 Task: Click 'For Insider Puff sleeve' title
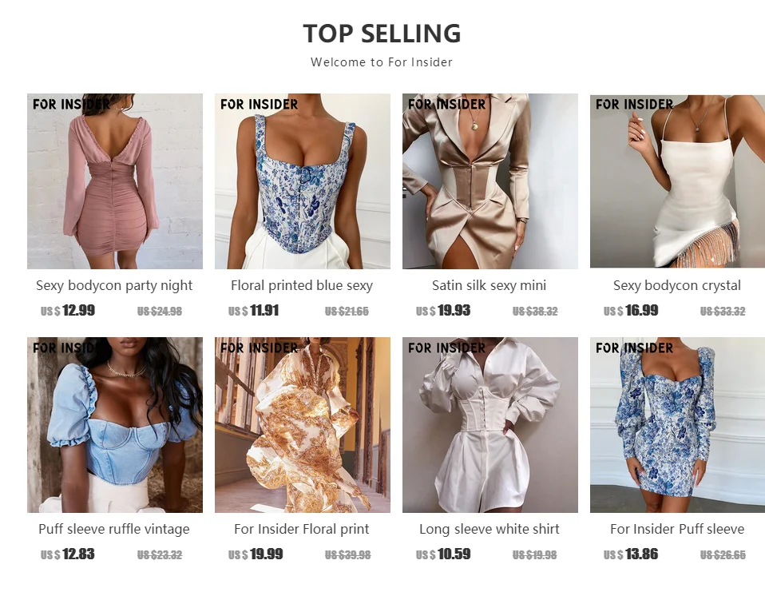coord(677,529)
